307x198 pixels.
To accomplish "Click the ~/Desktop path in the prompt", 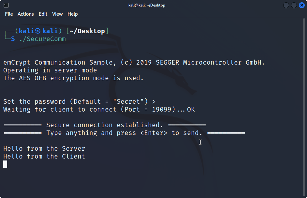I will (x=87, y=31).
